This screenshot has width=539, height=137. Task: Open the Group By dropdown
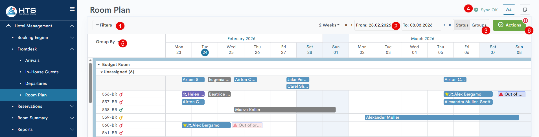coord(107,42)
